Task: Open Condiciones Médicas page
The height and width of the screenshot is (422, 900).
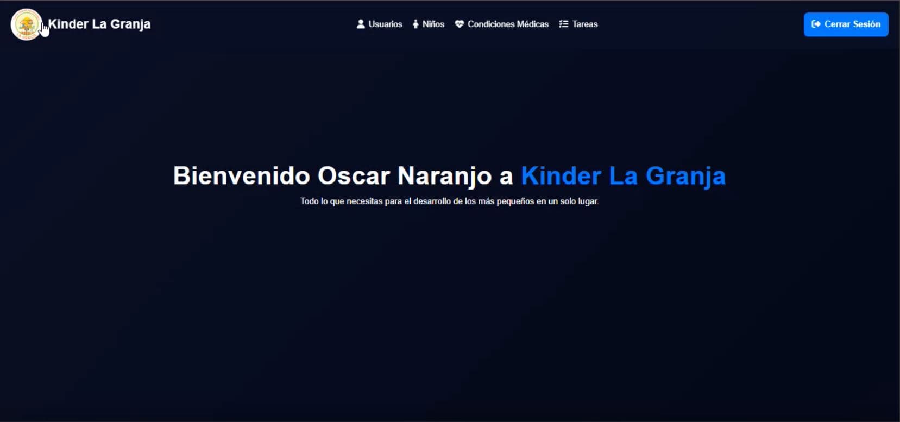Action: [502, 24]
